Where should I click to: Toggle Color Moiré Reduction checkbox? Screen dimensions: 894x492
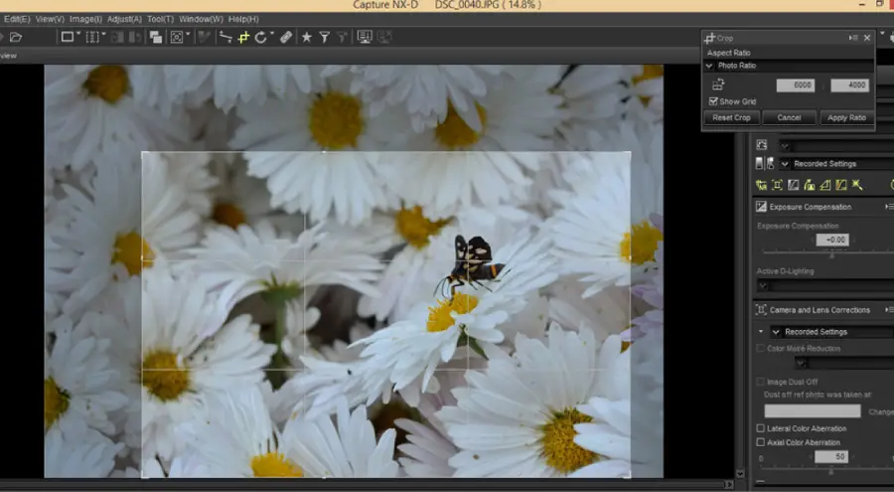761,348
